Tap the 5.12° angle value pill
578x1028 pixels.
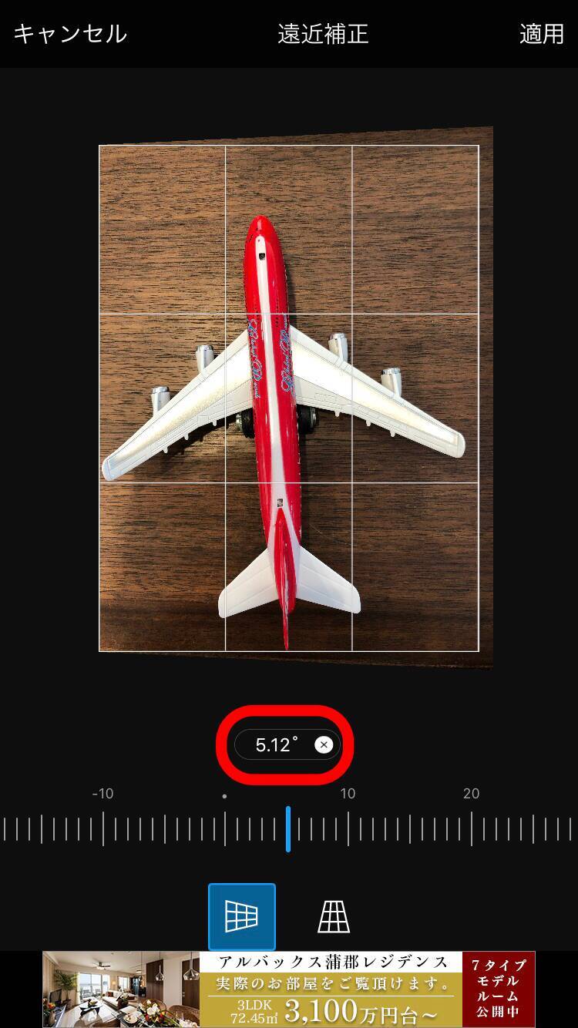pos(287,744)
